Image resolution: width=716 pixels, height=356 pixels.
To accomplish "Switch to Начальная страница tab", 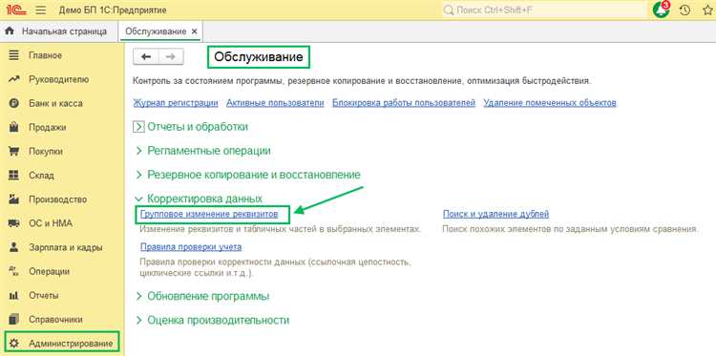I will tap(59, 31).
